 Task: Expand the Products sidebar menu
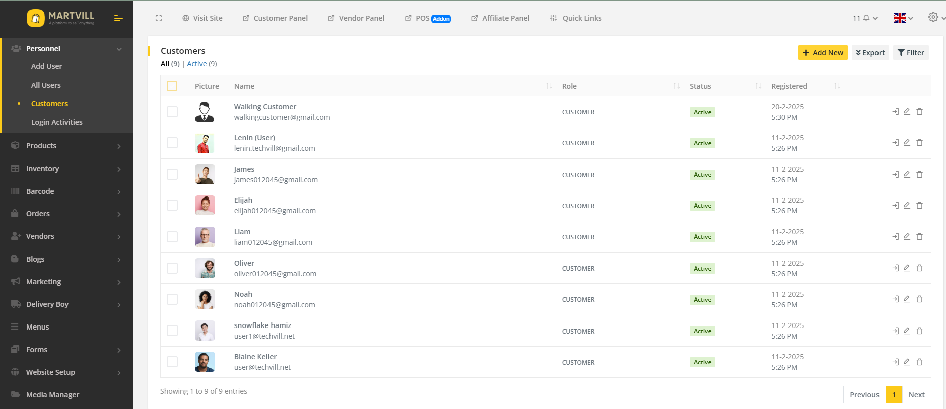pos(66,146)
